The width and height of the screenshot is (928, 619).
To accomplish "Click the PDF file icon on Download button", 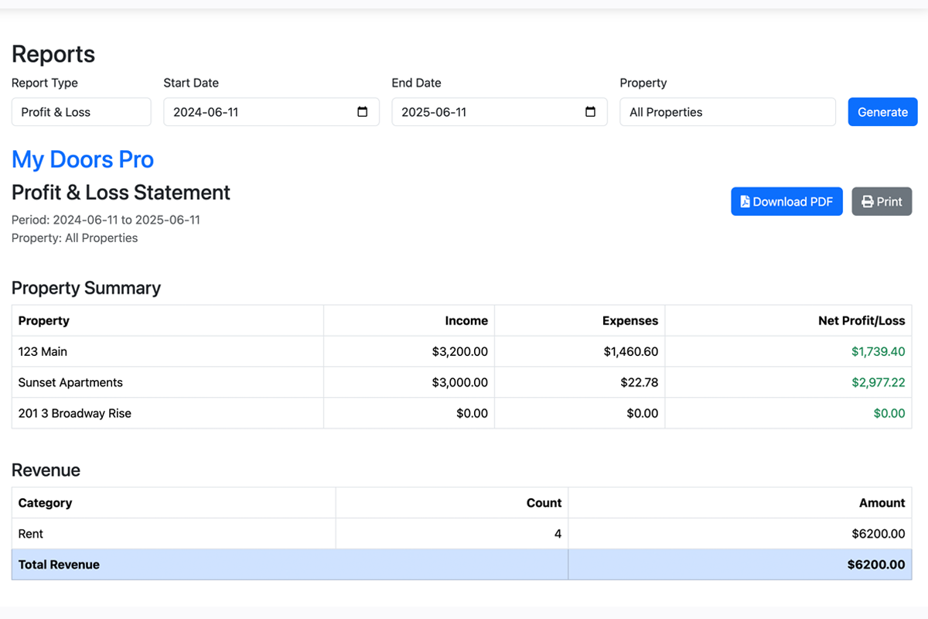I will 745,201.
